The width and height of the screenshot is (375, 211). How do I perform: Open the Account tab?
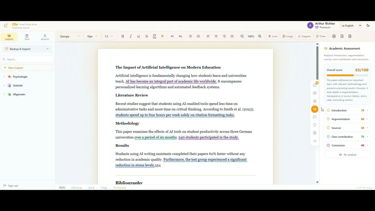coord(45,37)
